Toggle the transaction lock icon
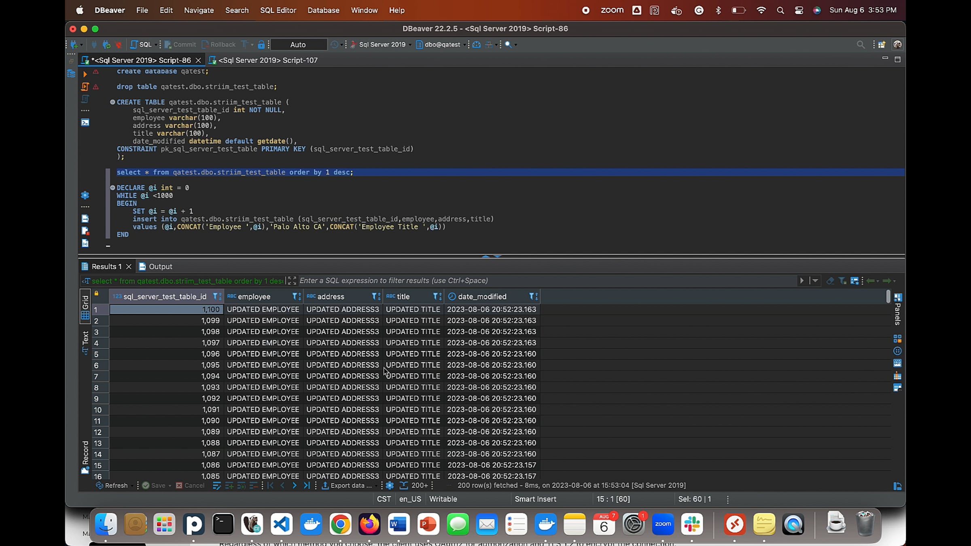Image resolution: width=971 pixels, height=546 pixels. coord(261,44)
